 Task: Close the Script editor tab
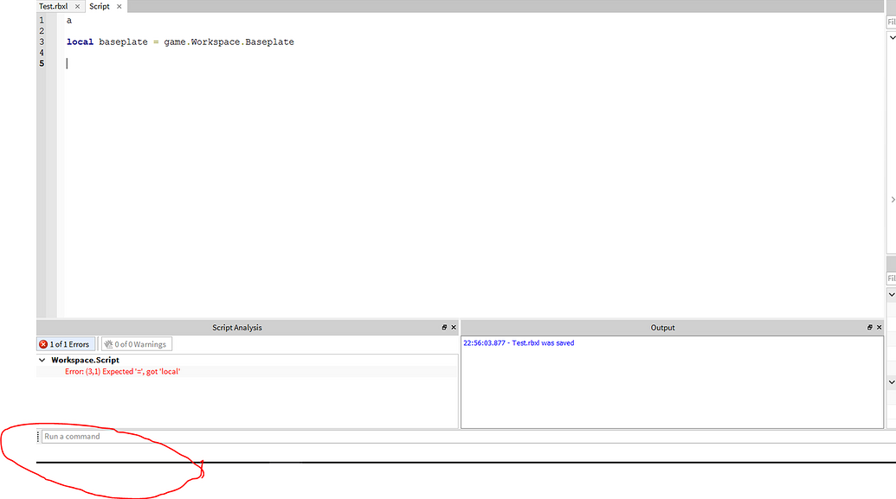coord(119,6)
